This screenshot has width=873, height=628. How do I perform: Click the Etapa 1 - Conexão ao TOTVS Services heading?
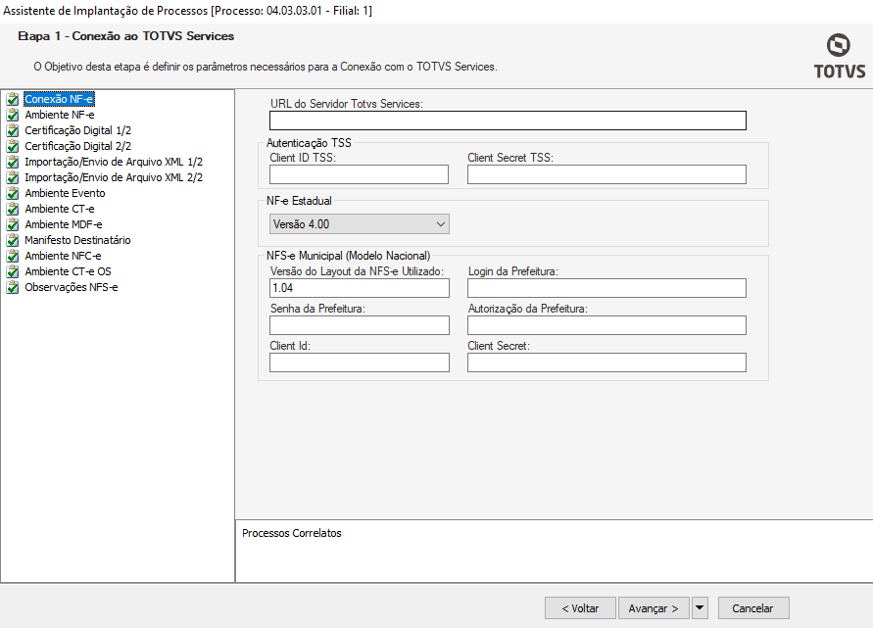click(125, 36)
